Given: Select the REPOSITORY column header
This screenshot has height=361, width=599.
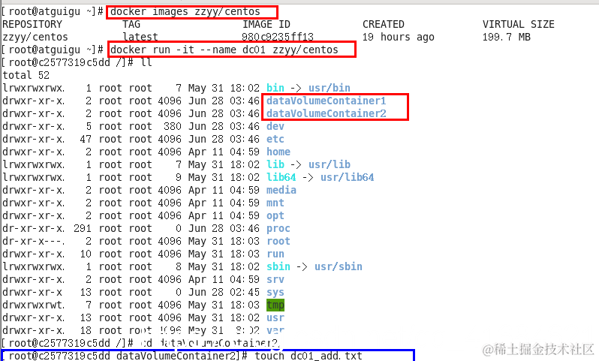Looking at the screenshot, I should pyautogui.click(x=32, y=25).
